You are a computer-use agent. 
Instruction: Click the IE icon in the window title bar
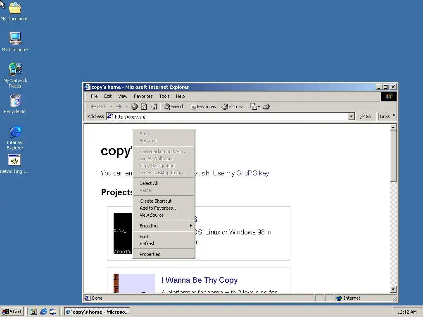(87, 87)
